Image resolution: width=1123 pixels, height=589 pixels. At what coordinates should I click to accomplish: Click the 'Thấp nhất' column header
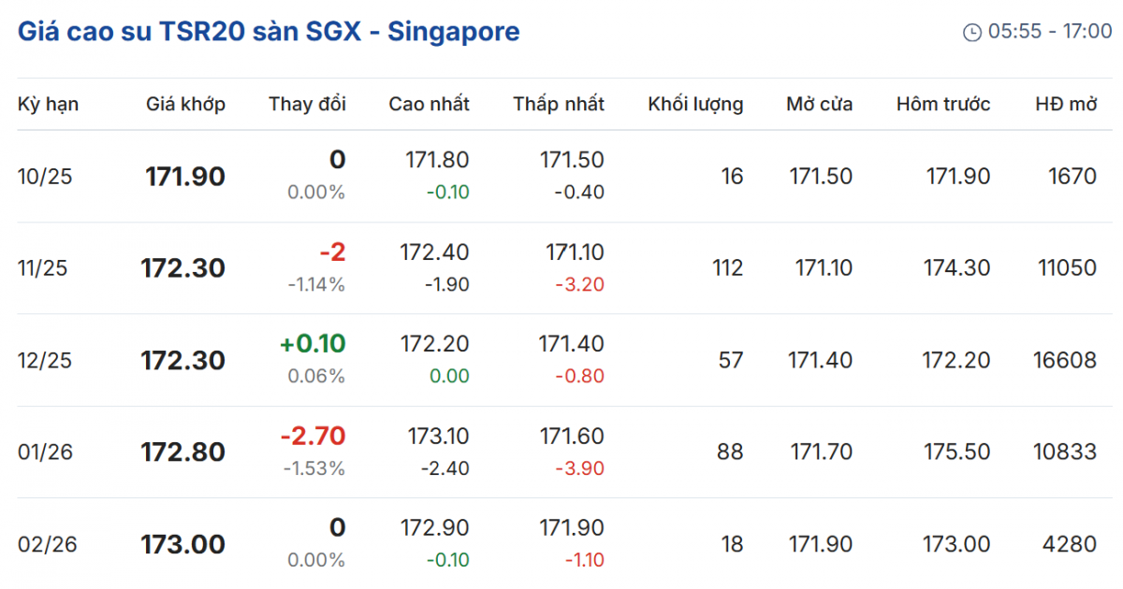559,104
